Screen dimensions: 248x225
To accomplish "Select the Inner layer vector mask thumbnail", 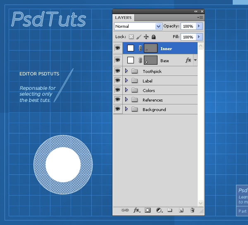I will [x=150, y=48].
